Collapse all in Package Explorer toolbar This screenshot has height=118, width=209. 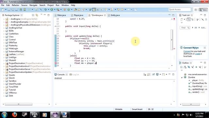[x=33, y=15]
